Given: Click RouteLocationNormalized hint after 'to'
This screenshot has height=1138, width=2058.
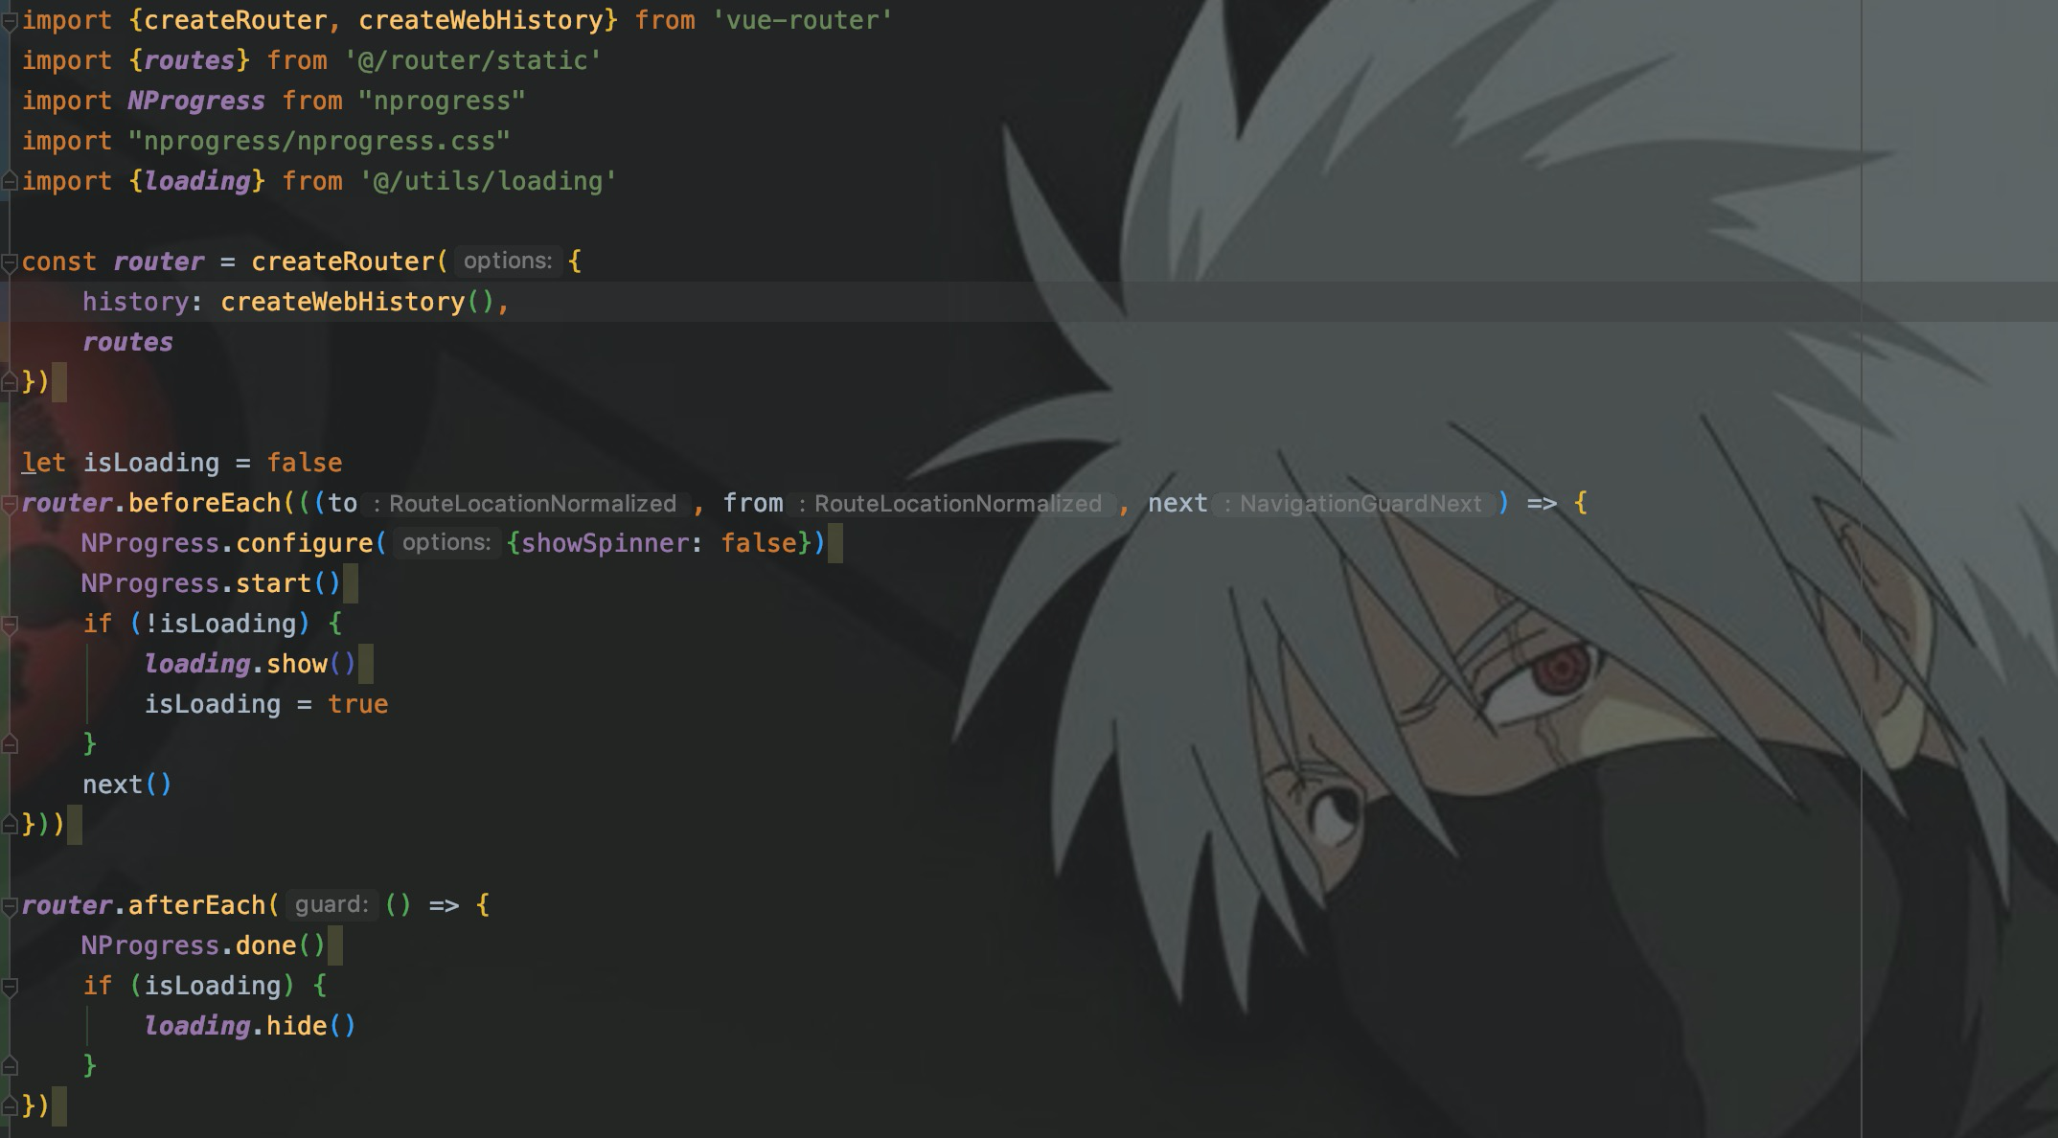Looking at the screenshot, I should 530,504.
